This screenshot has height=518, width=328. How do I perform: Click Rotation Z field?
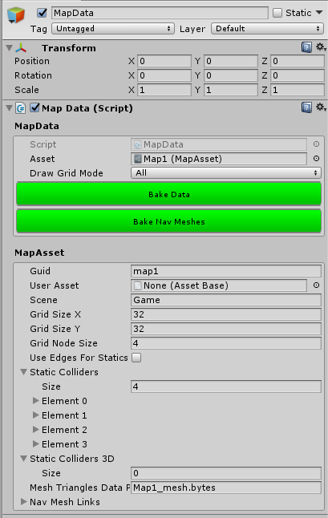[x=298, y=75]
